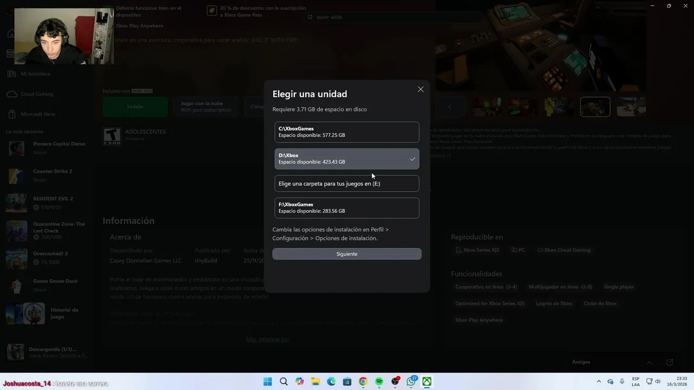
Task: Click Cooperativo en línea (2-4) tag
Action: (x=486, y=287)
